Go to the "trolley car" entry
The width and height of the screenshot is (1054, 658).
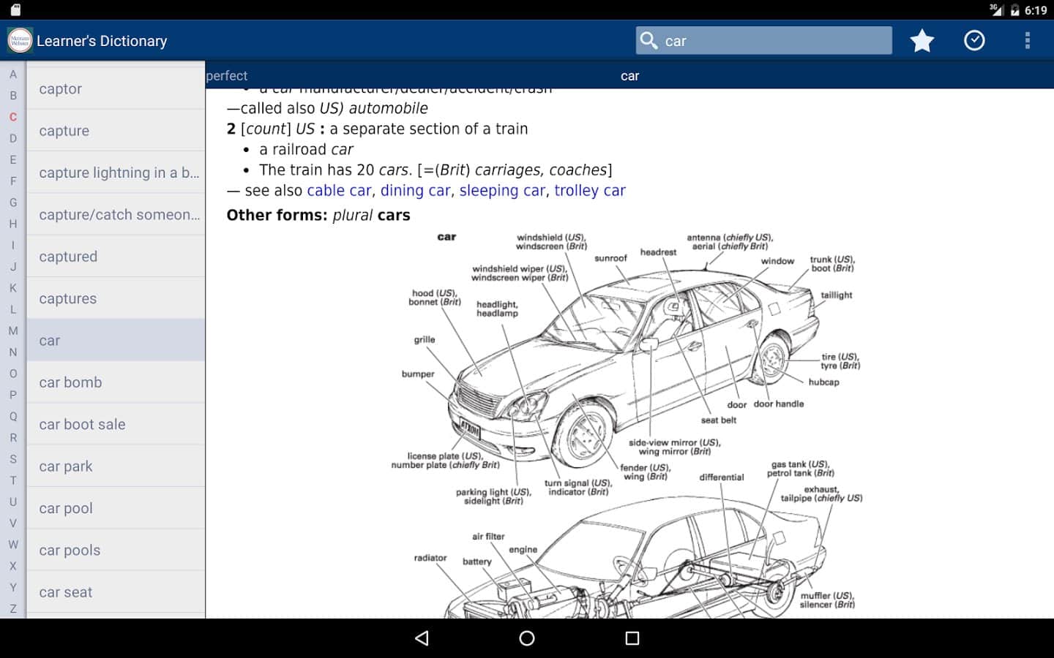(589, 191)
